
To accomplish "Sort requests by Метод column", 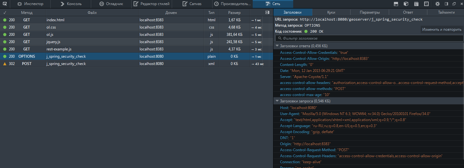I will coord(27,13).
